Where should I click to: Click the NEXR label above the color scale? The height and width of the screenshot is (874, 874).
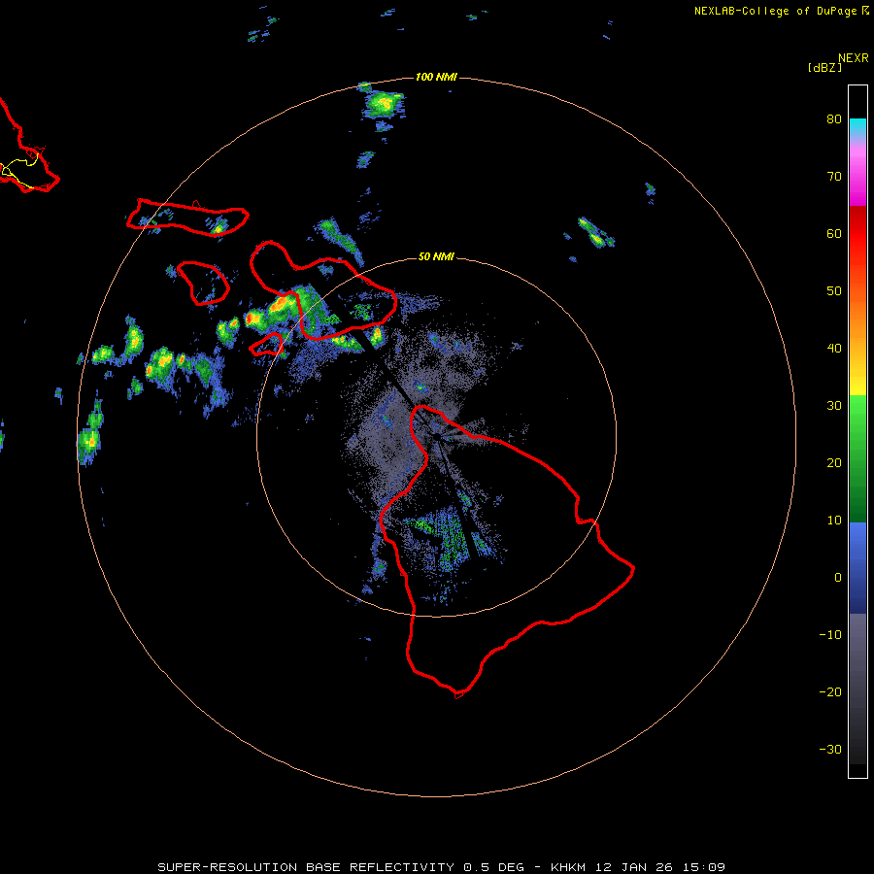click(853, 58)
